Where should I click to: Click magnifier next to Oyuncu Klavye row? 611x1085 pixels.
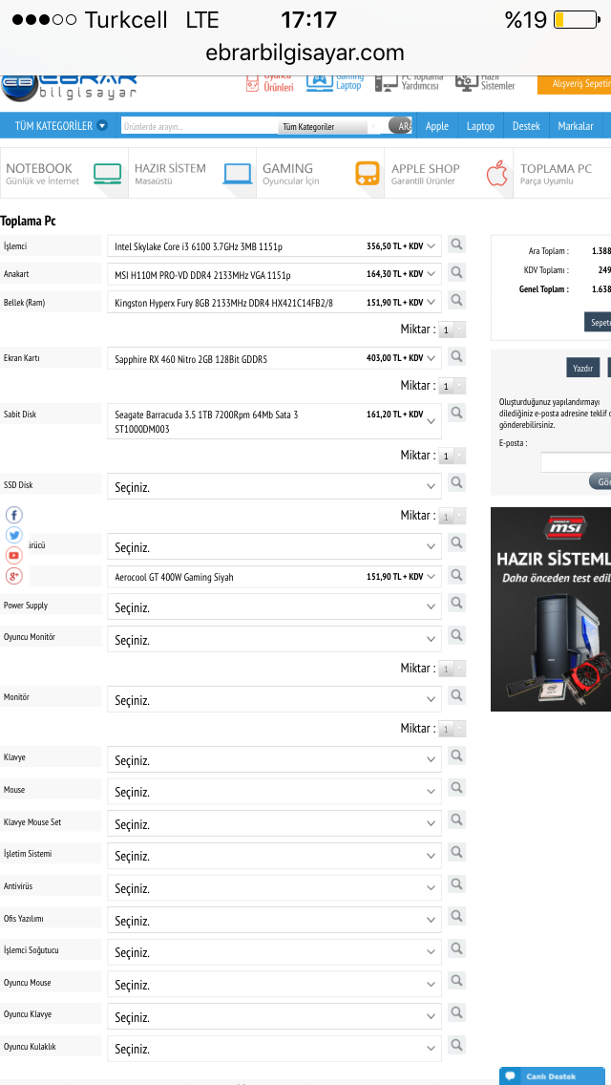point(456,1012)
